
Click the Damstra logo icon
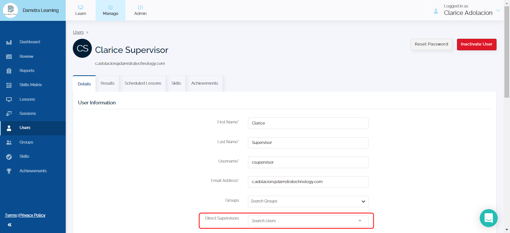pyautogui.click(x=10, y=10)
